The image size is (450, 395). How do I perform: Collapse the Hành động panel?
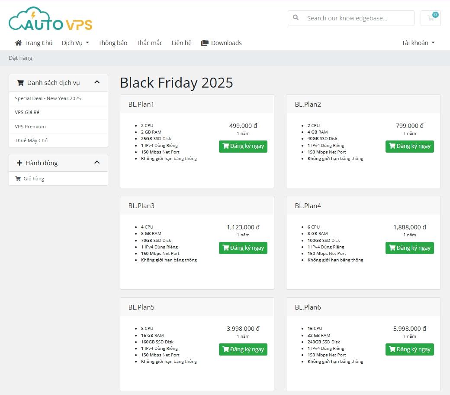97,163
